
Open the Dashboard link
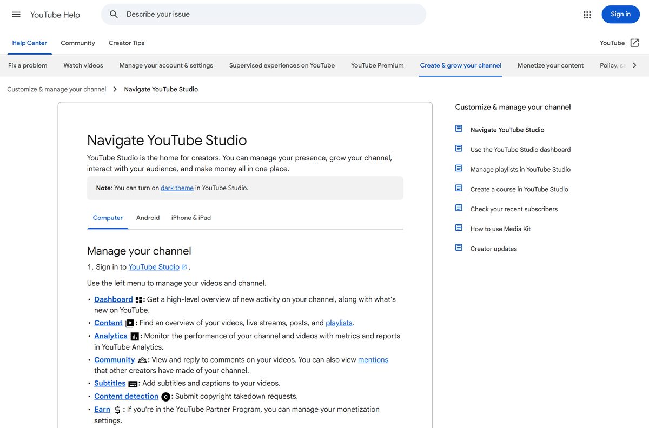(114, 299)
